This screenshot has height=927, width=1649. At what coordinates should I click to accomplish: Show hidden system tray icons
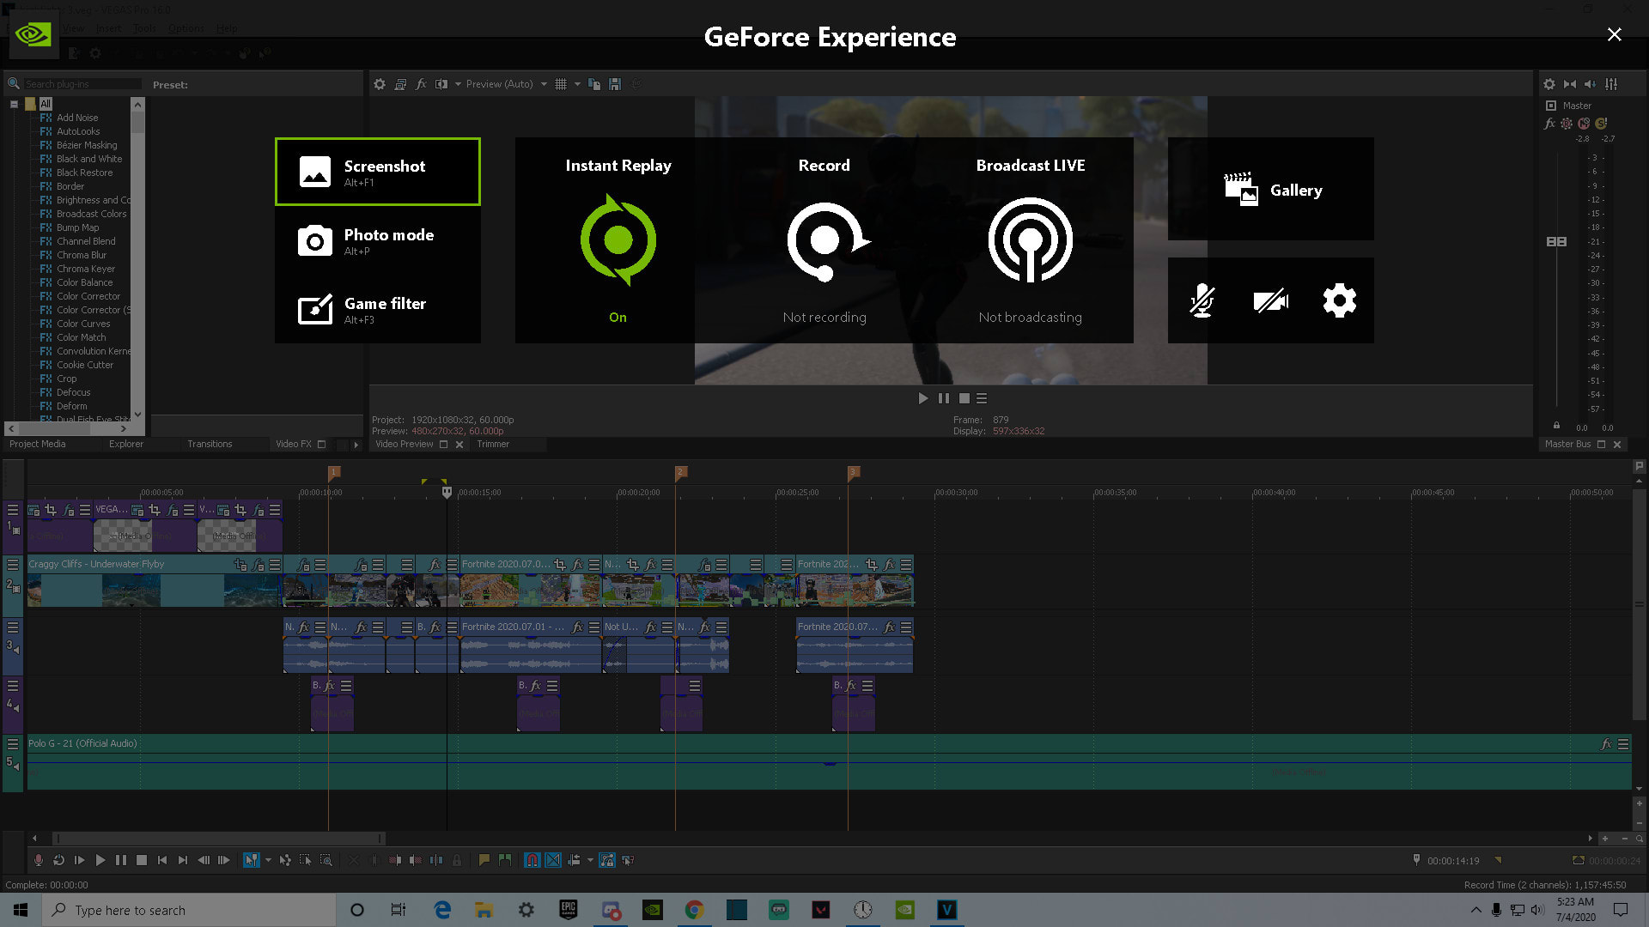coord(1476,910)
